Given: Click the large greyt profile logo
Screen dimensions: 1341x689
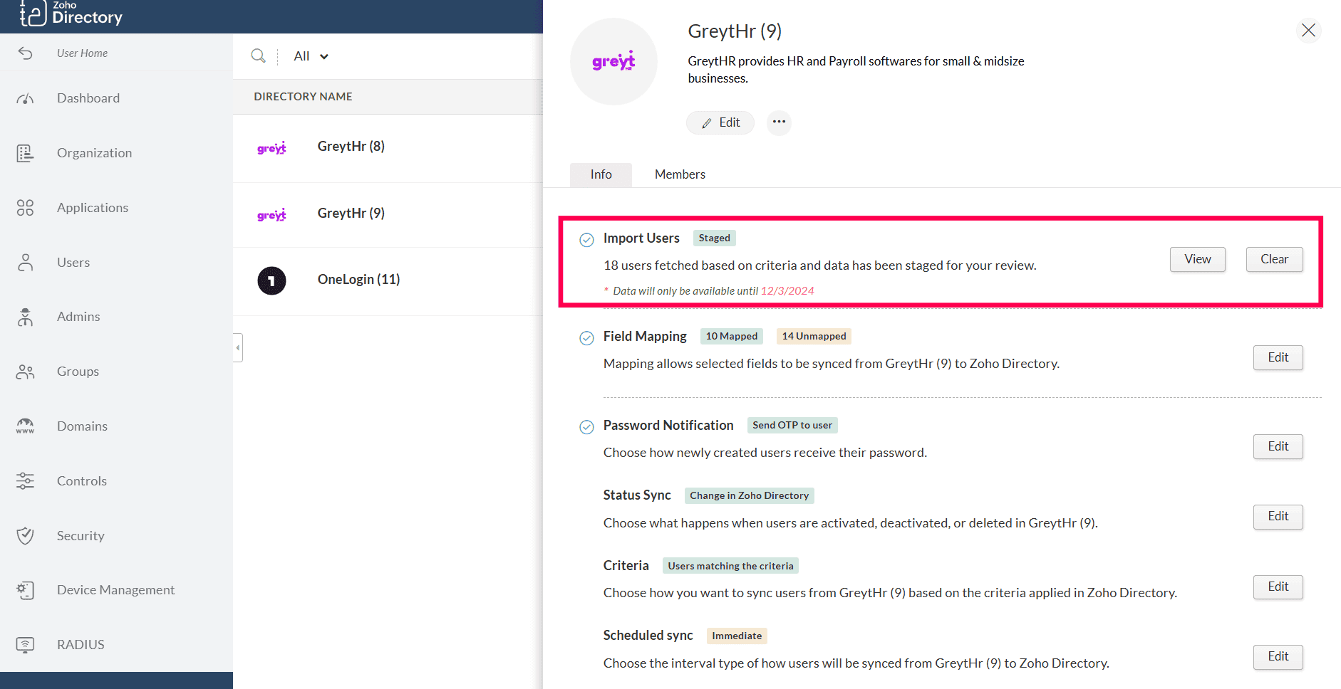Looking at the screenshot, I should [613, 61].
